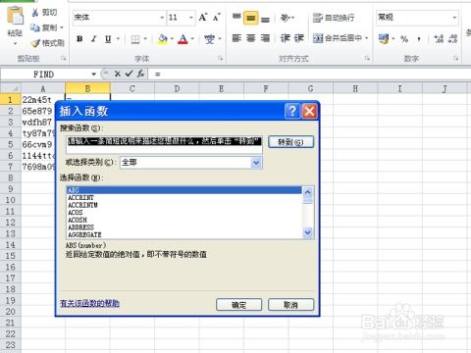
Task: Align text to bottom of cell
Action: [265, 19]
